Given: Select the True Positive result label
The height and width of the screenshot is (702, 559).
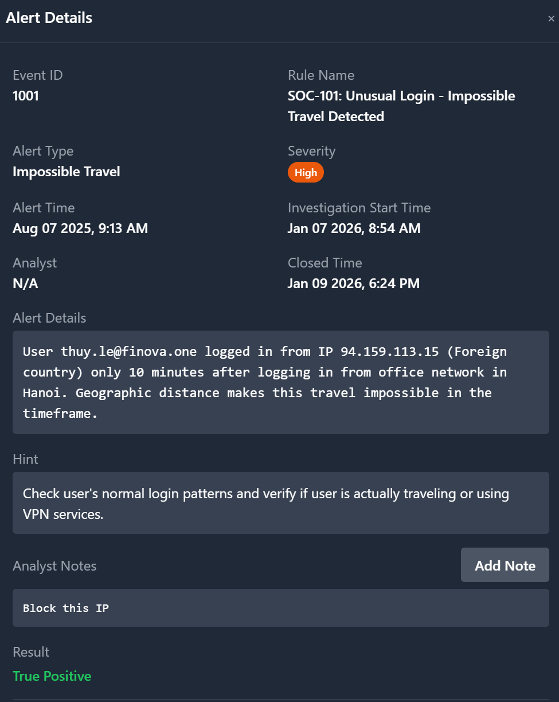Looking at the screenshot, I should point(52,676).
